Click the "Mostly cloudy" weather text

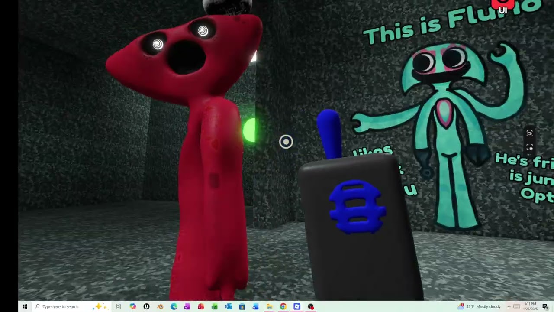click(488, 306)
